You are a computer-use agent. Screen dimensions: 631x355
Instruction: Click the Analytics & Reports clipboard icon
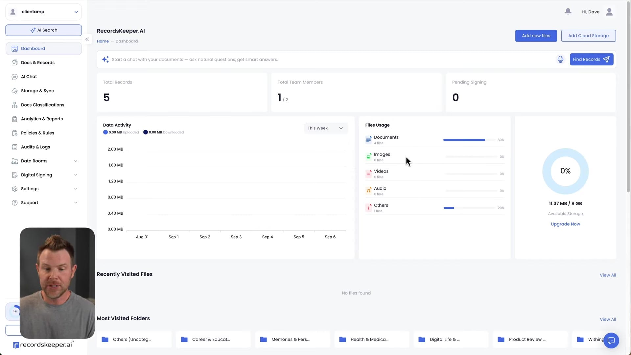click(x=14, y=119)
